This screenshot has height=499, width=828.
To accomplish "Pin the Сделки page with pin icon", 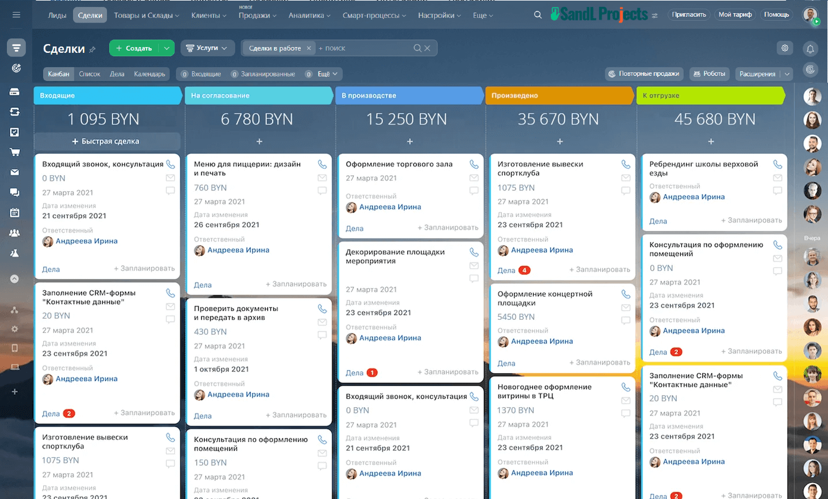I will click(93, 50).
